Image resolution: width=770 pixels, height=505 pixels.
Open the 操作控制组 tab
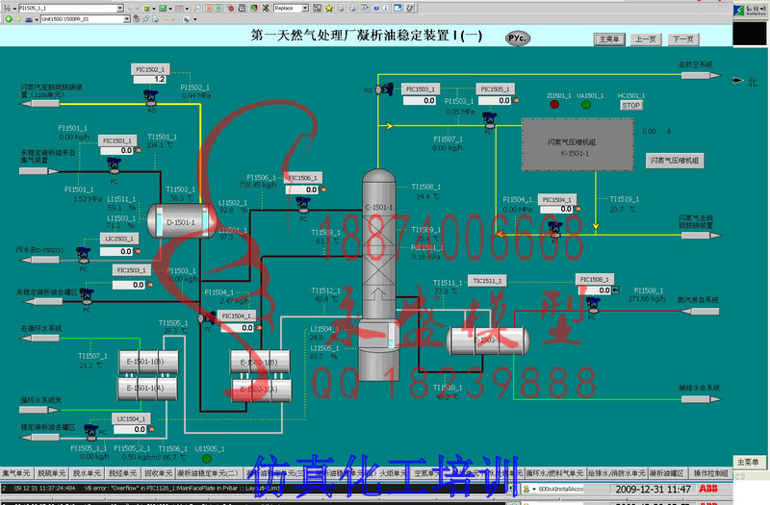coord(710,473)
